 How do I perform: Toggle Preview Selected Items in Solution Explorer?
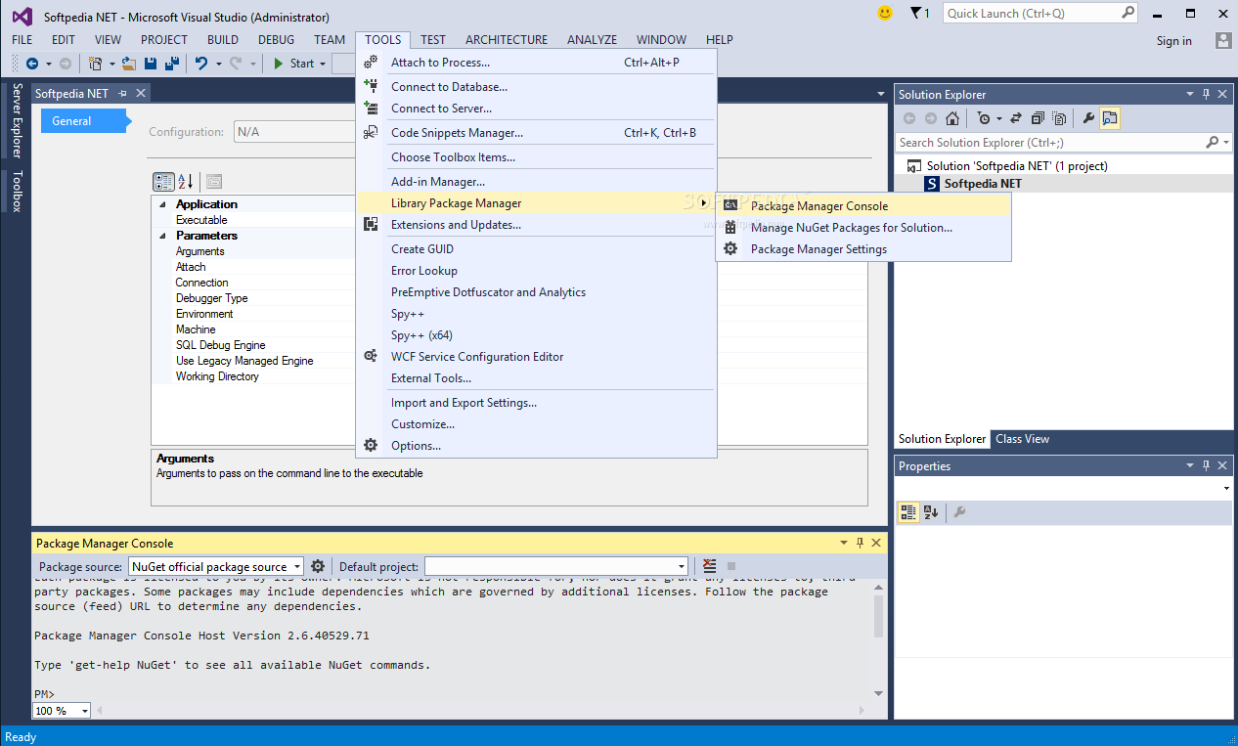point(1109,118)
